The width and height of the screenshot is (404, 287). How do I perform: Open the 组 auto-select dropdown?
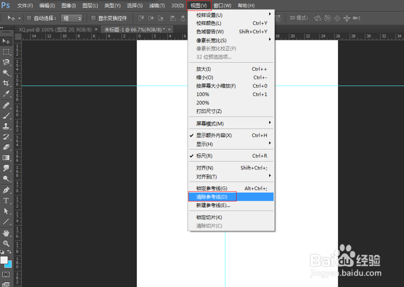(72, 18)
